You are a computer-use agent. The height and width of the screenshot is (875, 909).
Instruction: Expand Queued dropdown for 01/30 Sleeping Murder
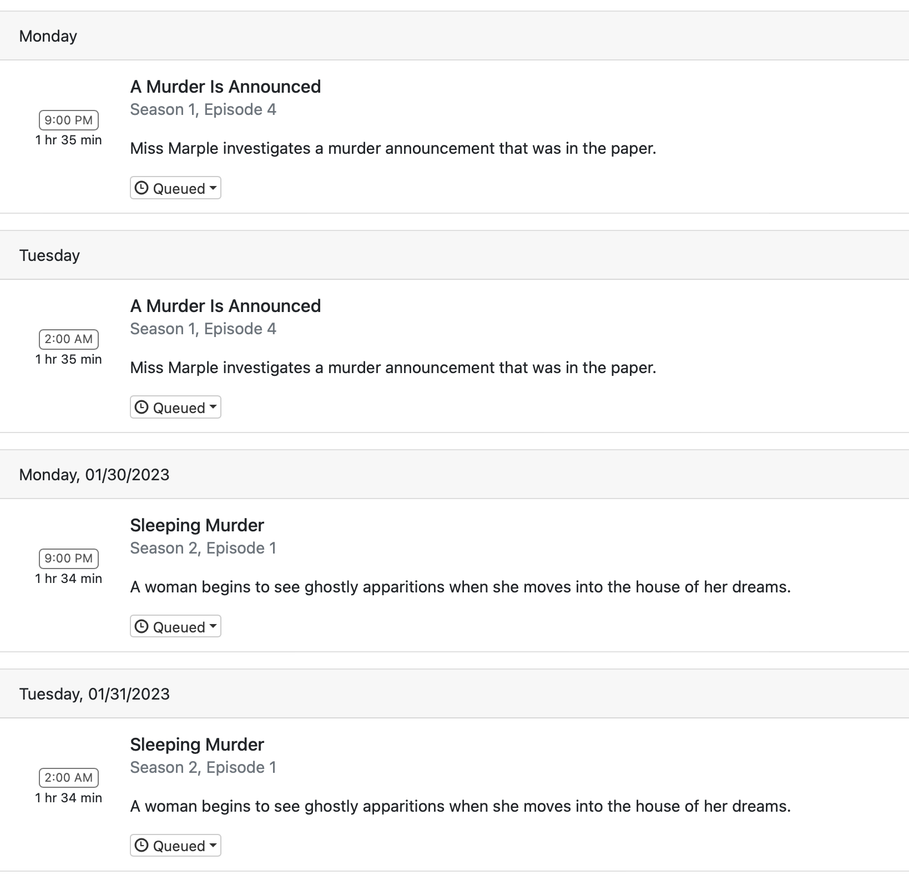click(175, 627)
